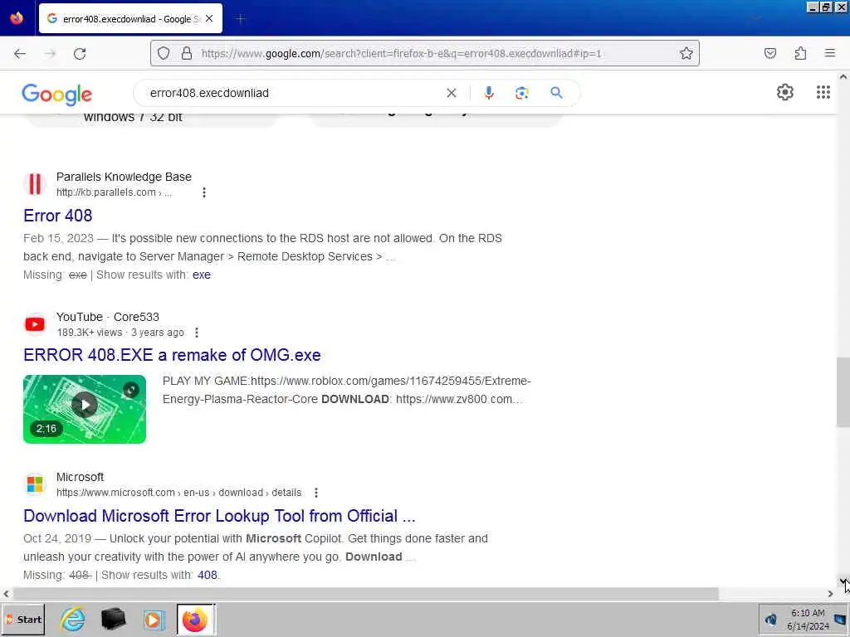Click the Show desktop icon in the tray
Viewport: 850px width, 637px height.
(x=840, y=620)
